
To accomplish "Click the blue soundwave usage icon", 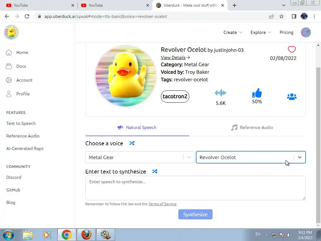I will (x=220, y=93).
